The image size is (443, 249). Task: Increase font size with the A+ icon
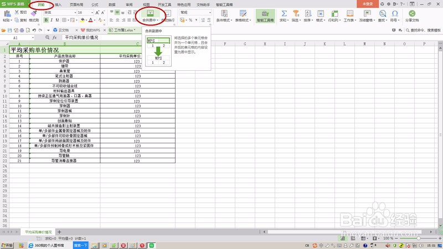point(97,12)
